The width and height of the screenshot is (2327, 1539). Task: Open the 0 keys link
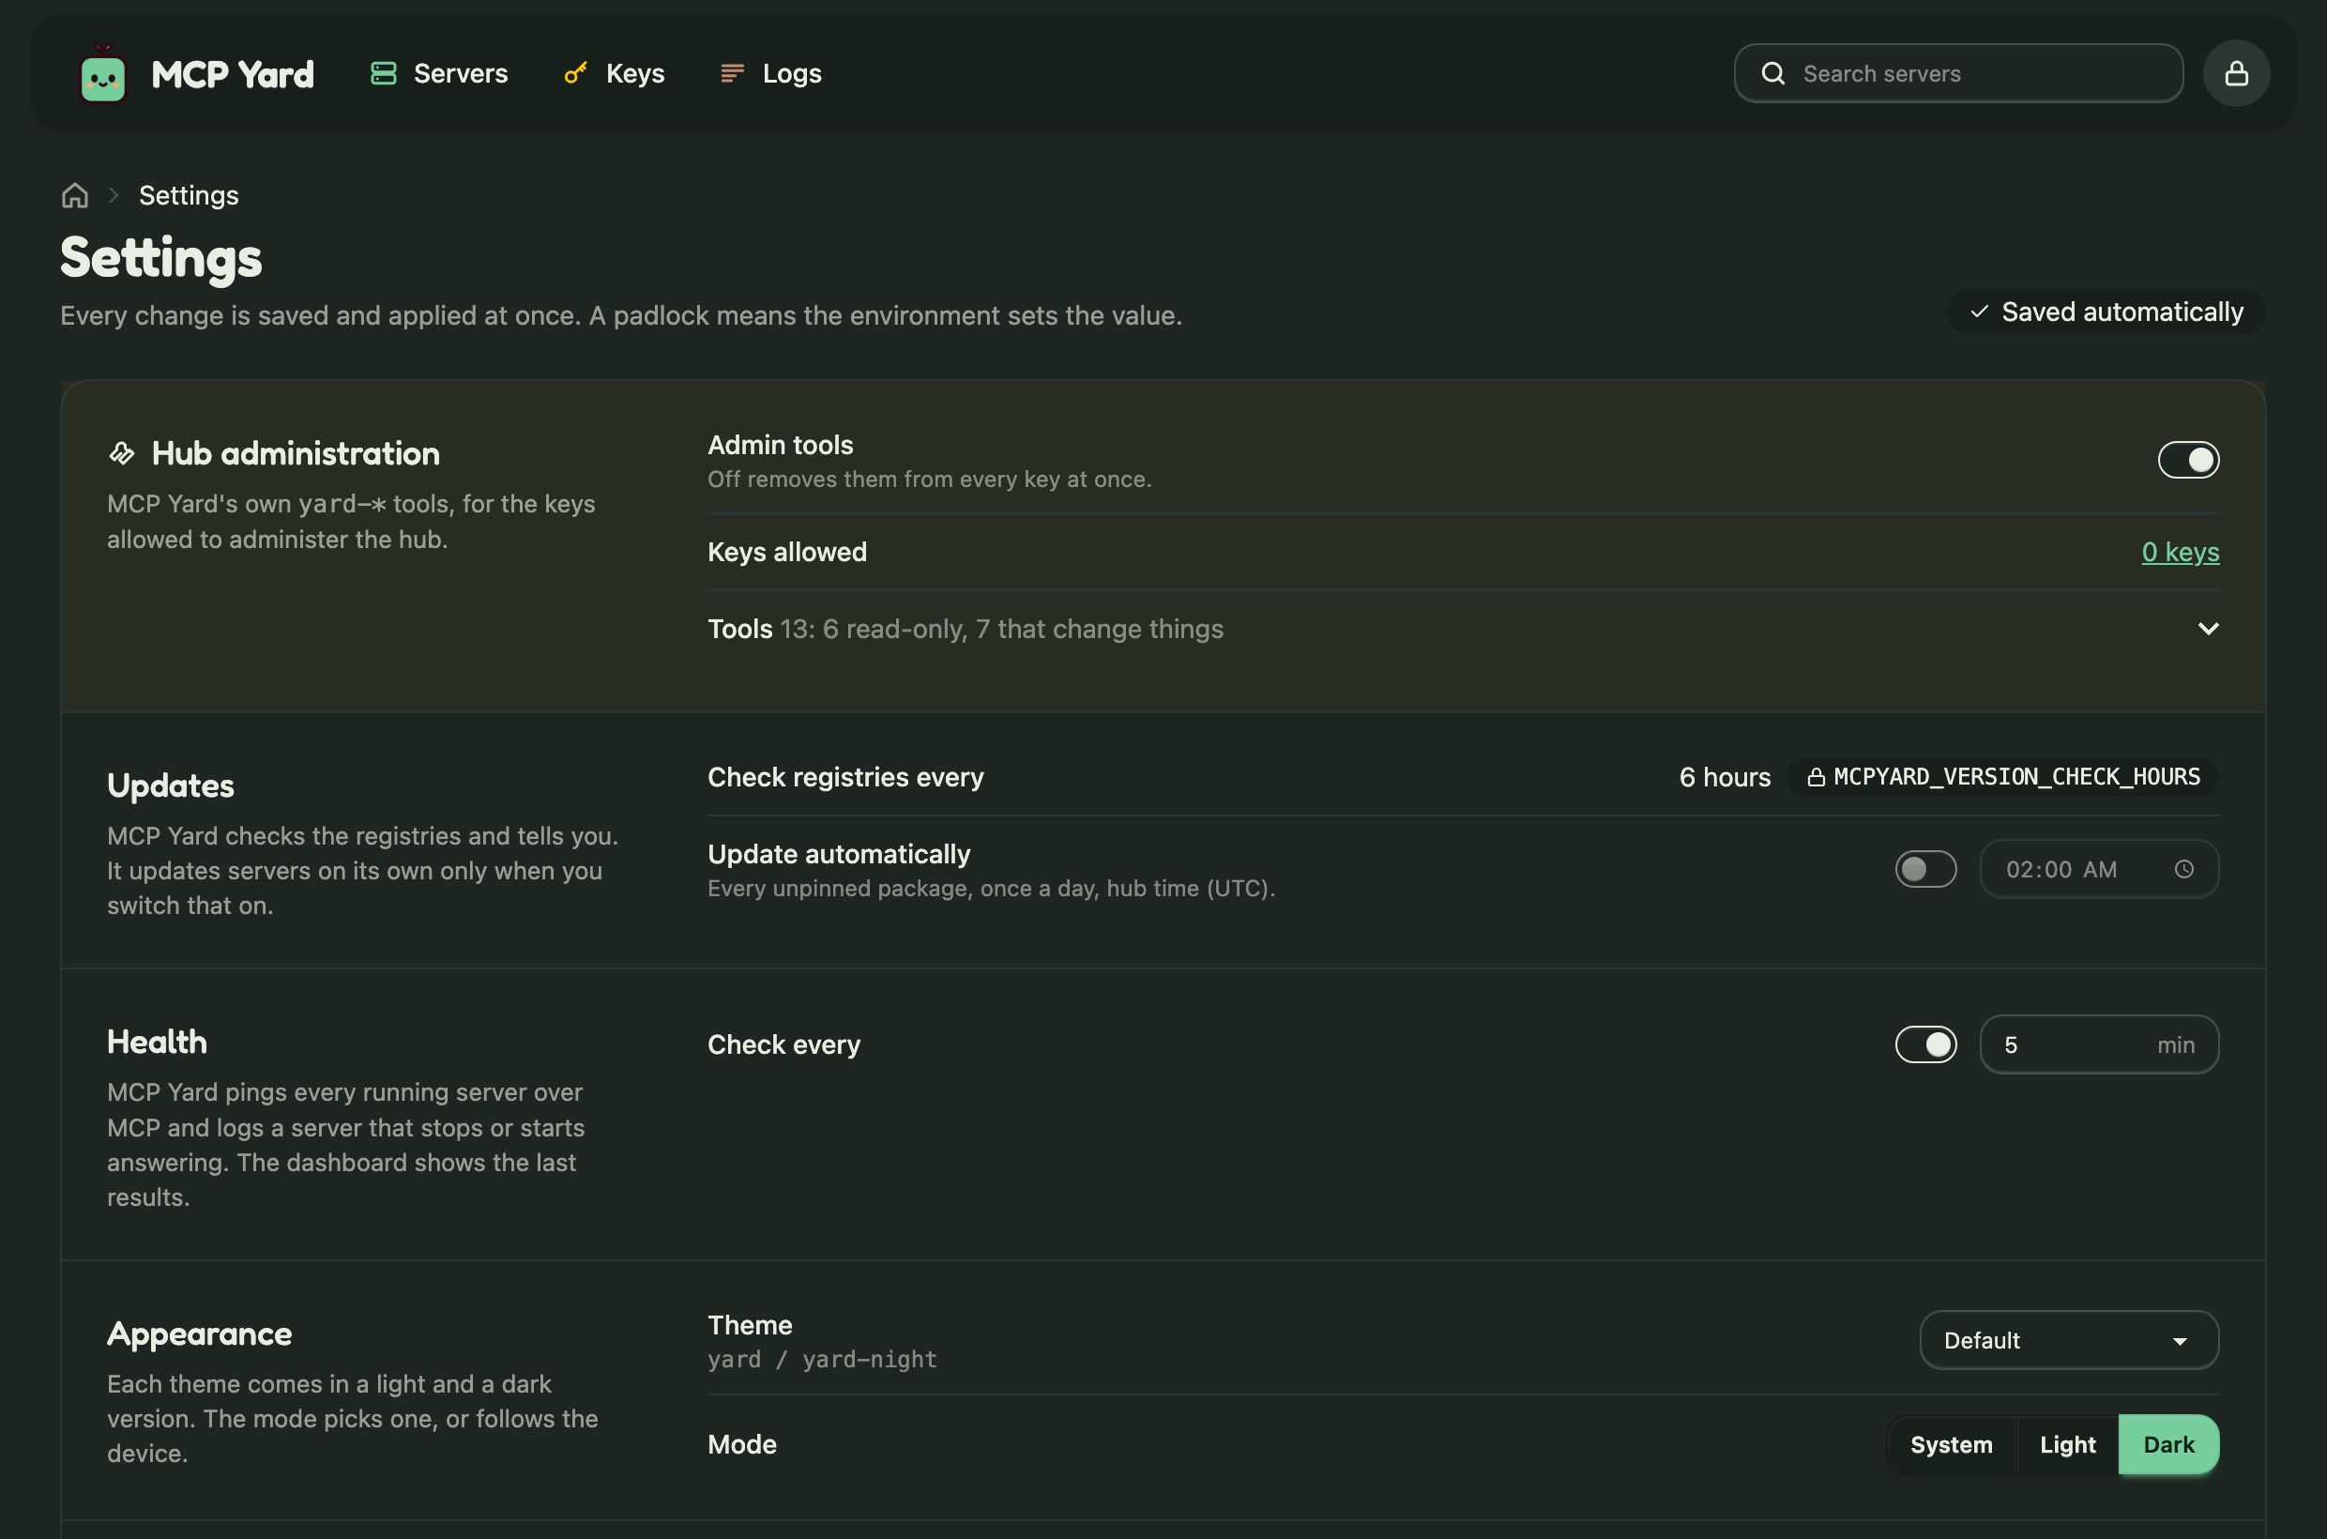[2180, 553]
